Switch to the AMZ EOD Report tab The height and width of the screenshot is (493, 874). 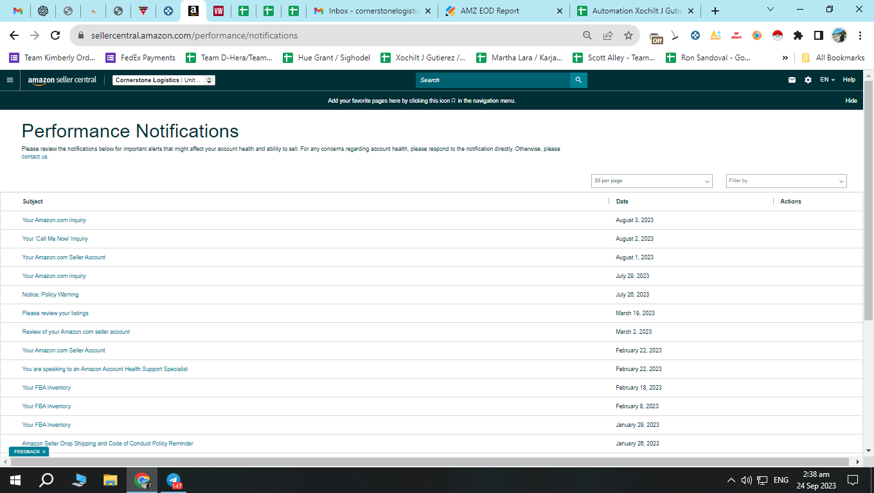click(x=504, y=11)
